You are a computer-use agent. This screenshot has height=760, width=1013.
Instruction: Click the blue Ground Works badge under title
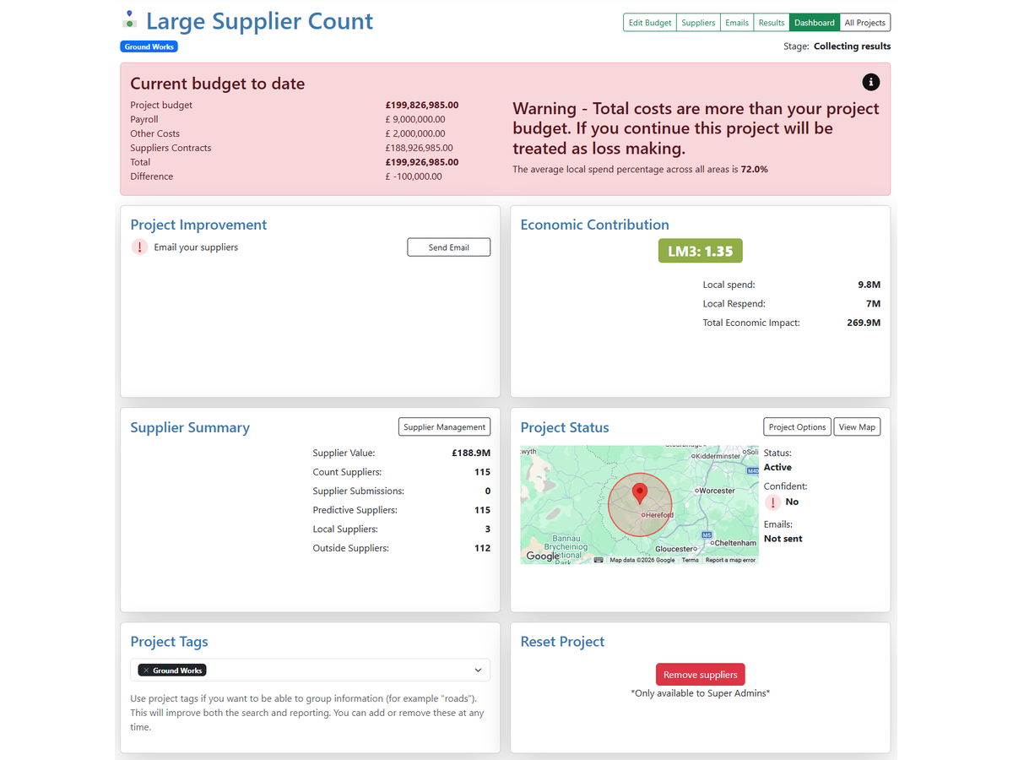coord(149,46)
